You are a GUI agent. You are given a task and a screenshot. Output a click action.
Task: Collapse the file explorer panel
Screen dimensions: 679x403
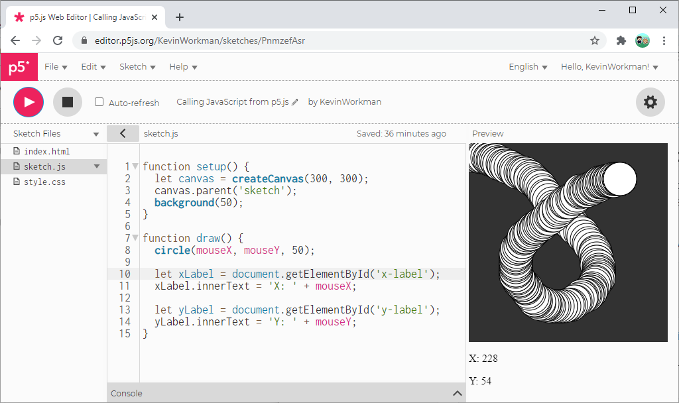click(123, 133)
